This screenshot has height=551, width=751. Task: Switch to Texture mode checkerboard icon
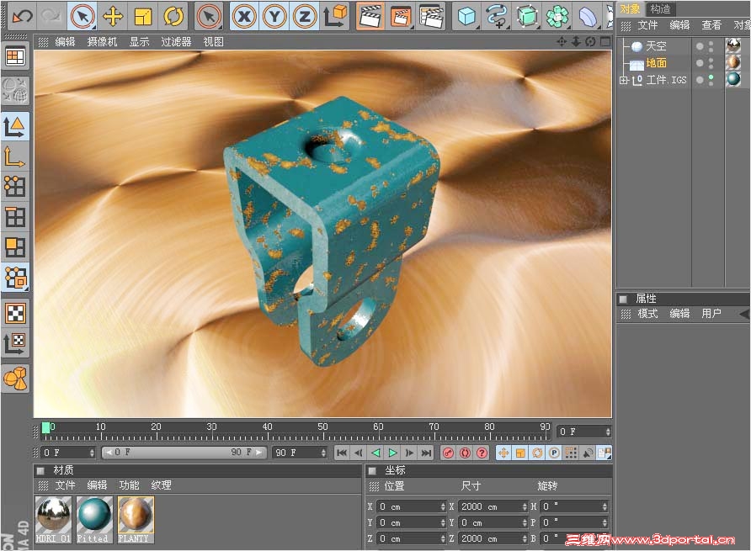15,314
